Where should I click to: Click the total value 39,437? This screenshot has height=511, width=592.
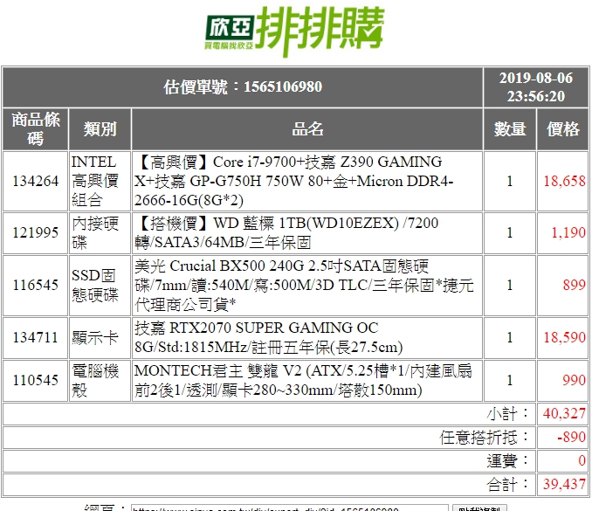click(x=564, y=485)
